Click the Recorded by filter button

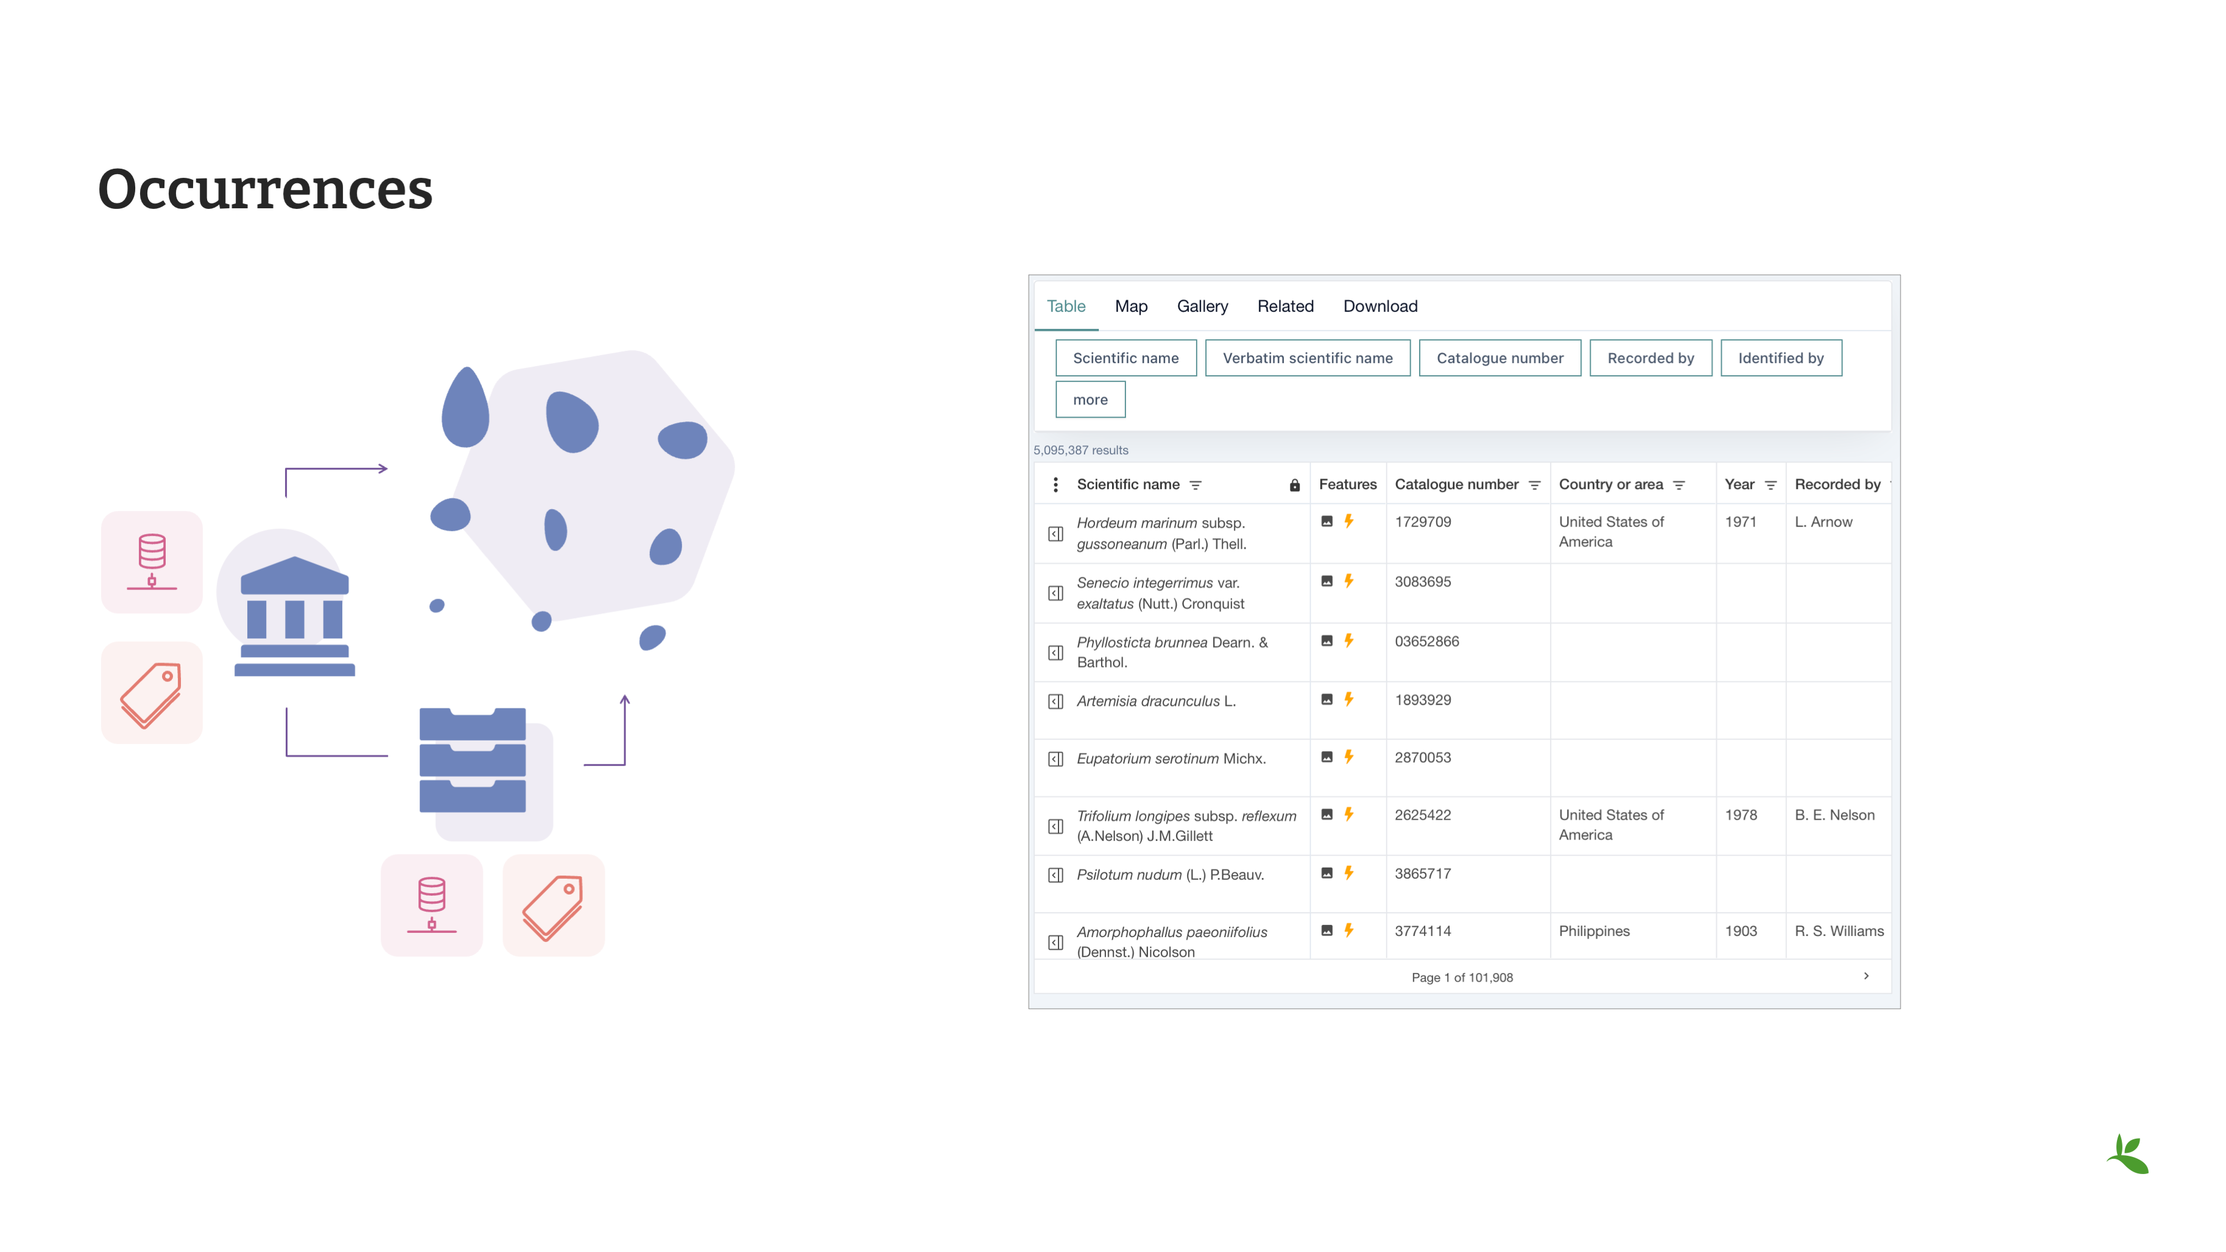click(1650, 357)
